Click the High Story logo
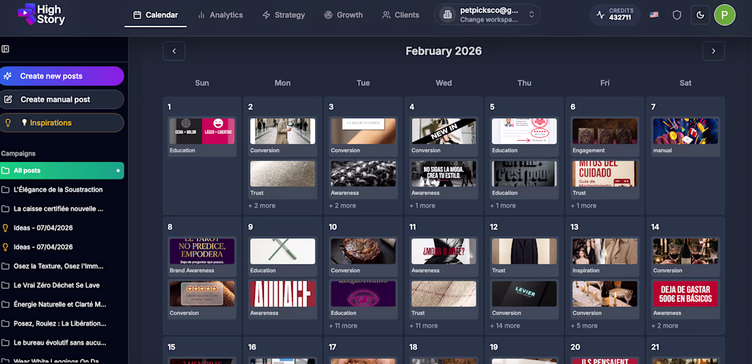Screen dimensions: 752x364 point(41,14)
